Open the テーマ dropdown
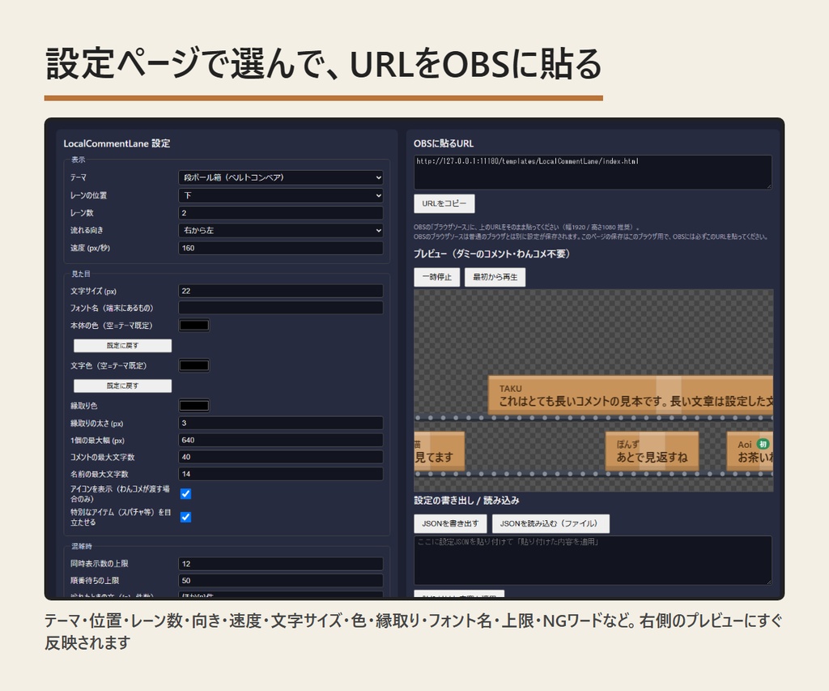The image size is (829, 691). (281, 177)
